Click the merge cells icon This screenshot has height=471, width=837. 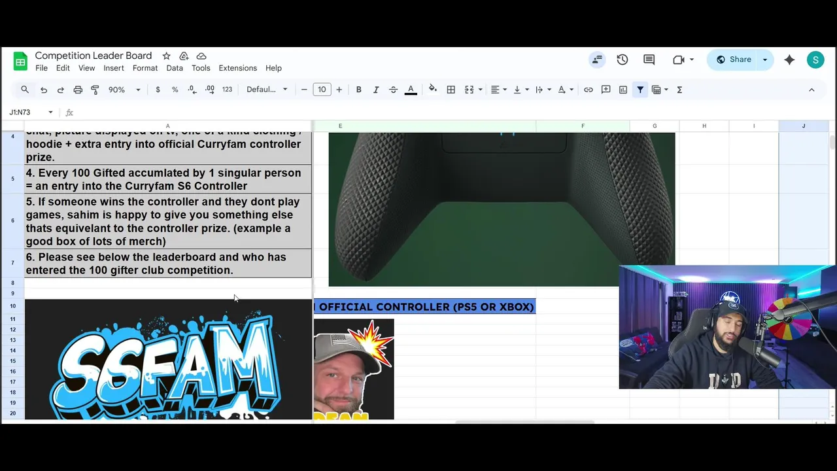pyautogui.click(x=469, y=90)
